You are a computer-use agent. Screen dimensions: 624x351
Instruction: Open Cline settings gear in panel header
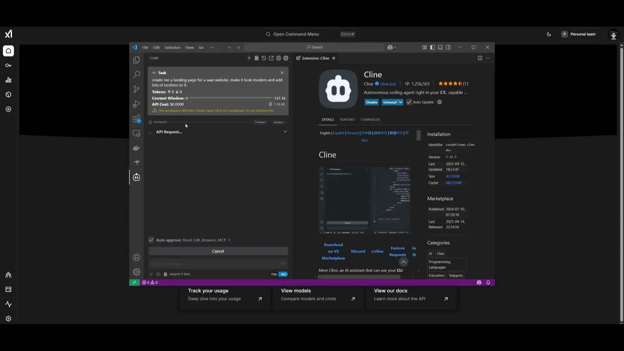point(286,58)
